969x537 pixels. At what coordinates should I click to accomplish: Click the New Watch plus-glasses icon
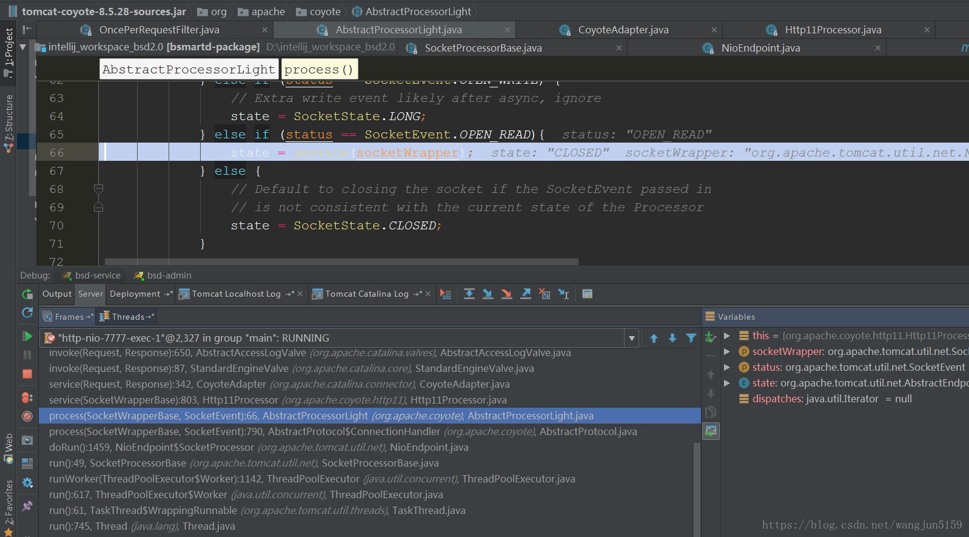click(711, 337)
